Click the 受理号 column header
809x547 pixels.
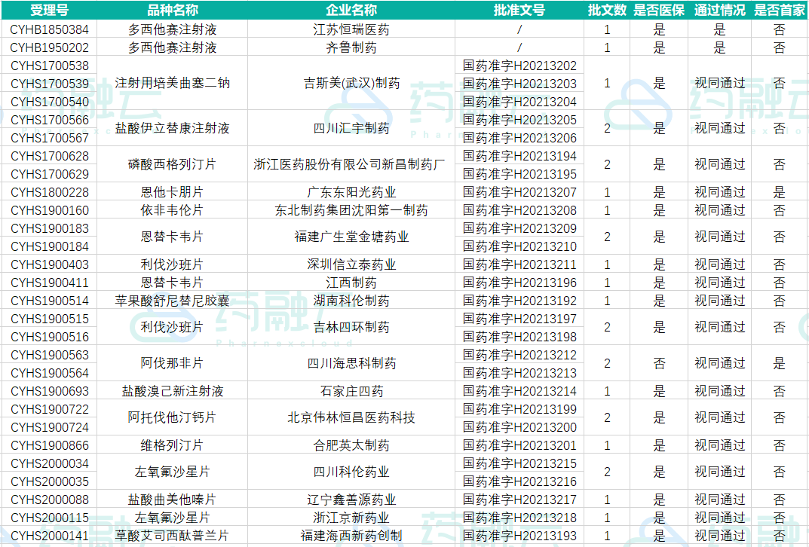coord(49,10)
